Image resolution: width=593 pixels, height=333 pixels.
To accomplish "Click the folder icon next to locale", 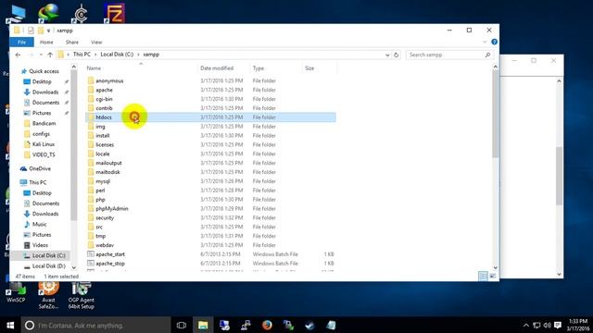I will point(91,154).
